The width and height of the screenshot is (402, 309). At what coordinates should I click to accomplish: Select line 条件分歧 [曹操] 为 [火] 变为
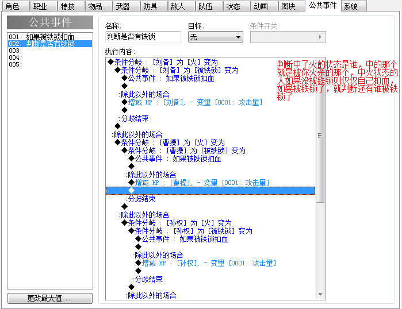tap(210, 142)
